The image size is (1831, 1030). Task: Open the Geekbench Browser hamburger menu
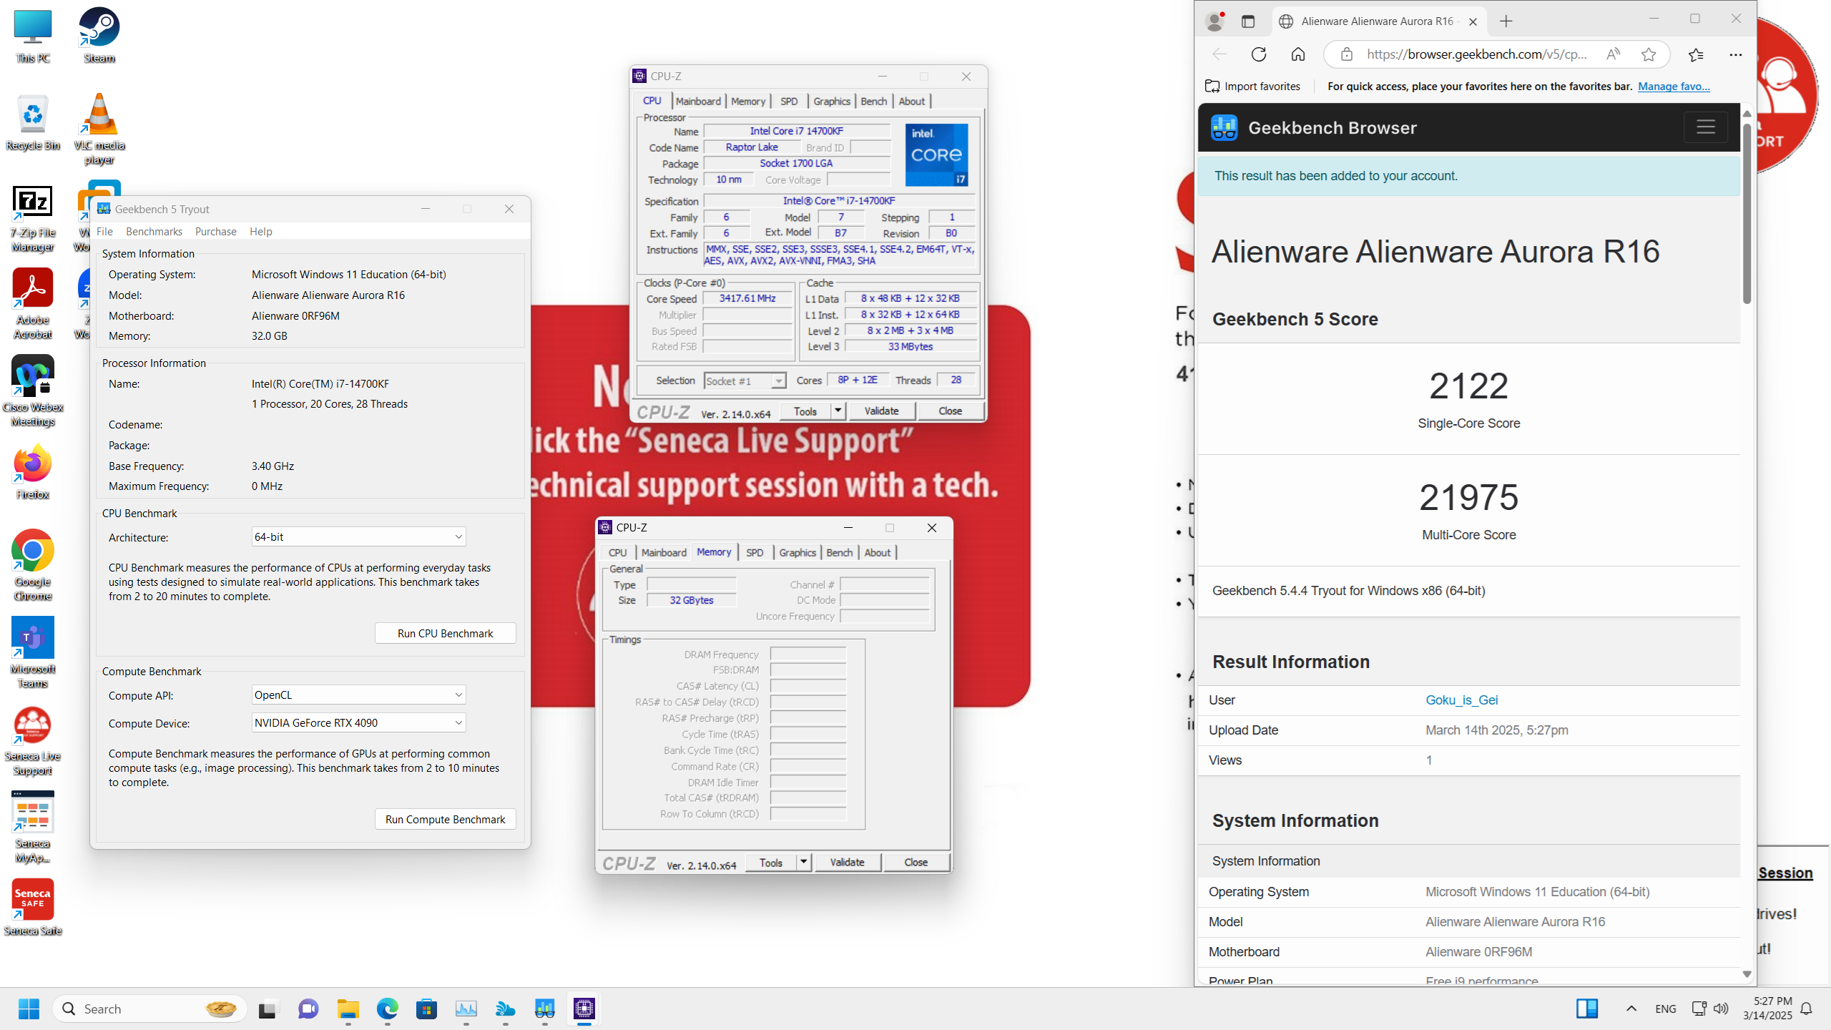(x=1706, y=127)
